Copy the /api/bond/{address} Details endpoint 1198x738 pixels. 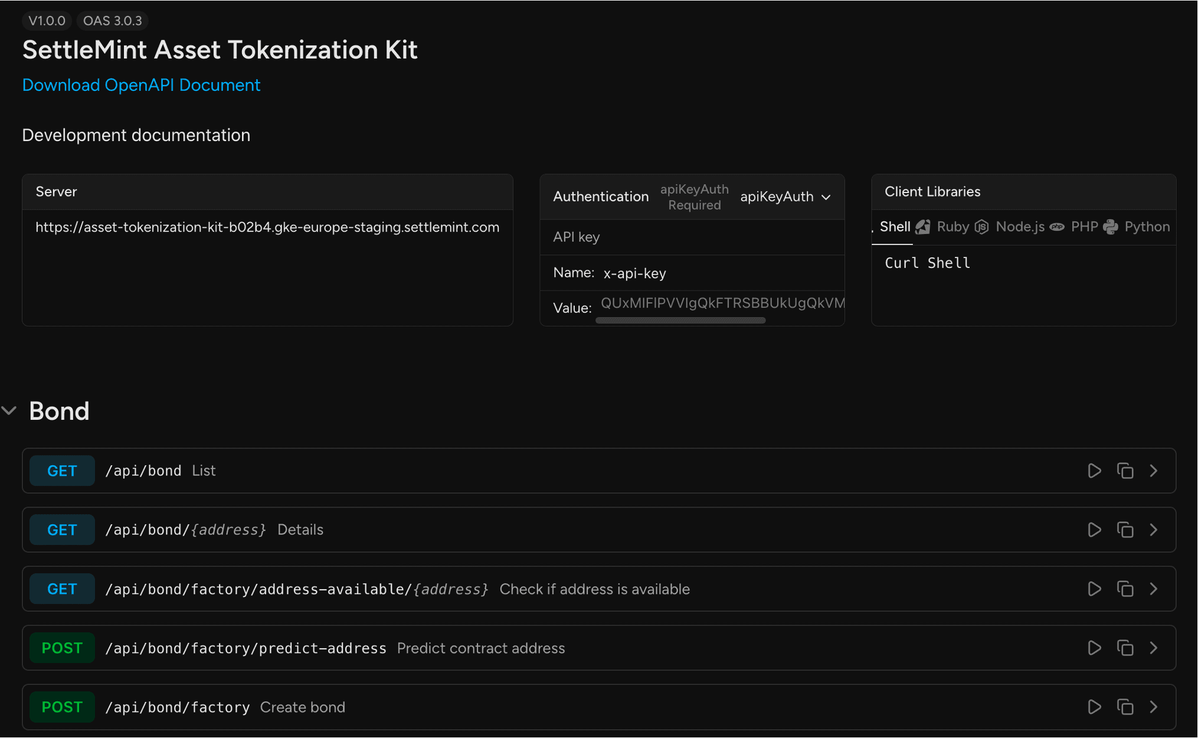click(x=1125, y=530)
